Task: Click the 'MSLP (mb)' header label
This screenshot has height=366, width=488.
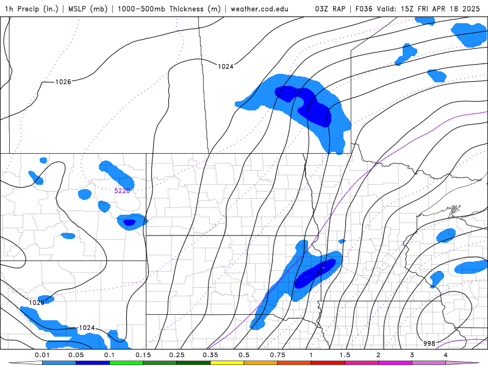Action: click(x=88, y=9)
